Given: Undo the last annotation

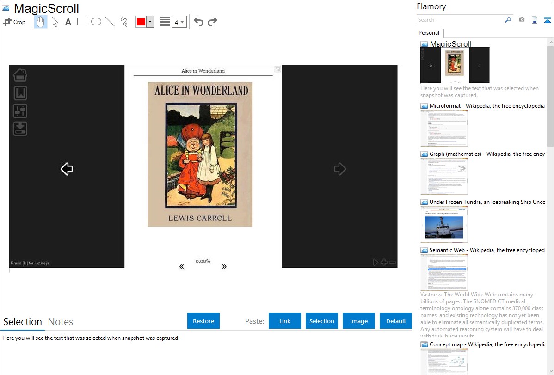Looking at the screenshot, I should (x=198, y=22).
